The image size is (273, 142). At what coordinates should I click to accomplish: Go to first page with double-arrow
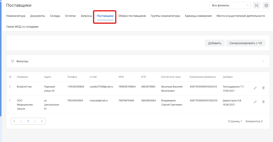click(14, 121)
